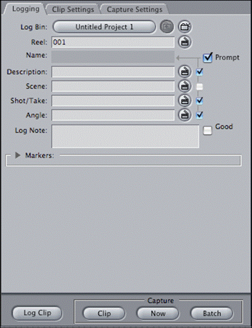
Task: Click the slate button next to Description
Action: [x=185, y=72]
